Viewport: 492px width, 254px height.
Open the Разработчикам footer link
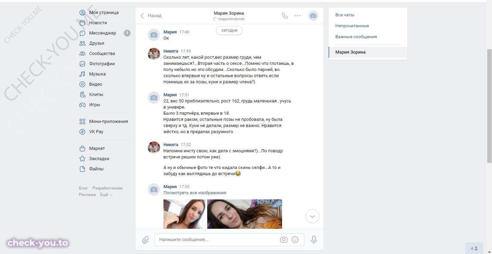point(107,188)
